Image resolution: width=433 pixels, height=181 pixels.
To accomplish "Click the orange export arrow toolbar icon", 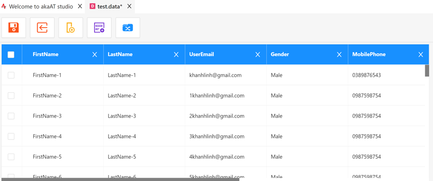I will [x=42, y=28].
